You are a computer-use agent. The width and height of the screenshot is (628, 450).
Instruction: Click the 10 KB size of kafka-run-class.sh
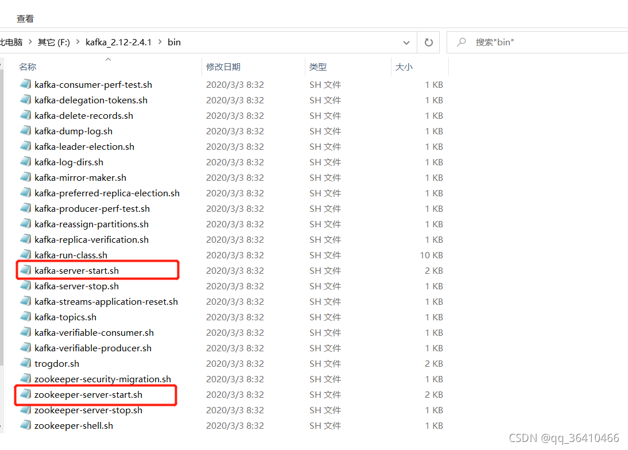[x=431, y=255]
